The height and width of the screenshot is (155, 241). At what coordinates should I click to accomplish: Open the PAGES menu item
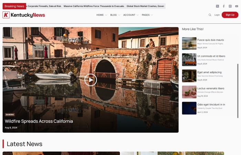pos(146,15)
